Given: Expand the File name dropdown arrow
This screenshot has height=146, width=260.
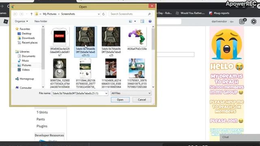Looking at the screenshot, I should (106, 93).
